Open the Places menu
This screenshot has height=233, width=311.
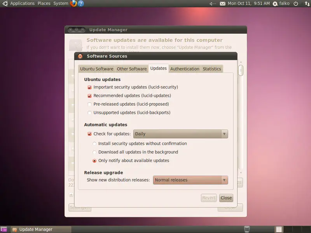pos(44,3)
